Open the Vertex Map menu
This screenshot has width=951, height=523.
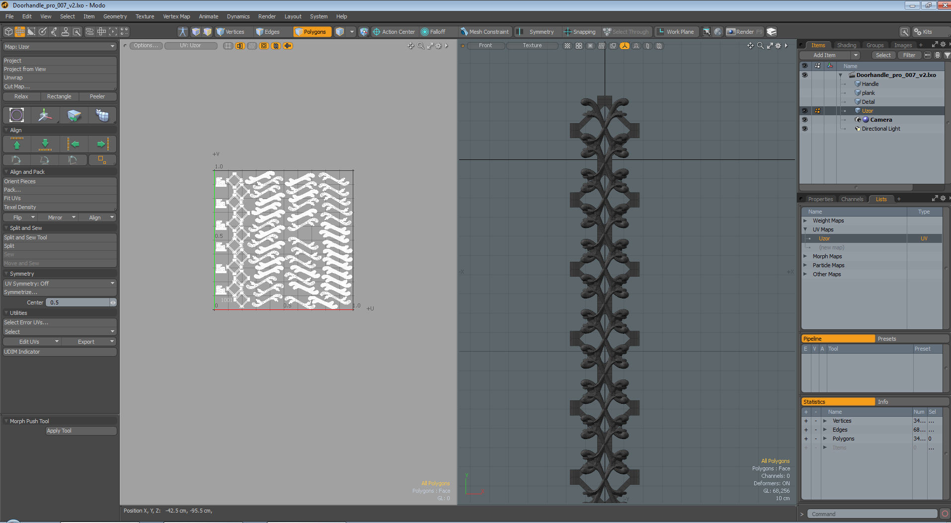point(176,16)
